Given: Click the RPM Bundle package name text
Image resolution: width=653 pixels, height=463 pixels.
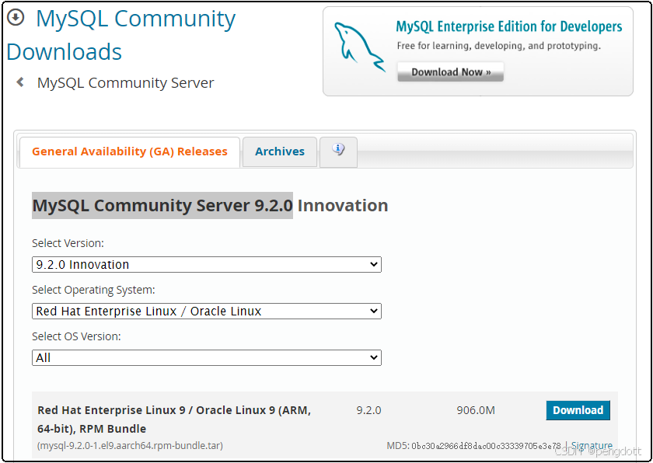Looking at the screenshot, I should [174, 419].
